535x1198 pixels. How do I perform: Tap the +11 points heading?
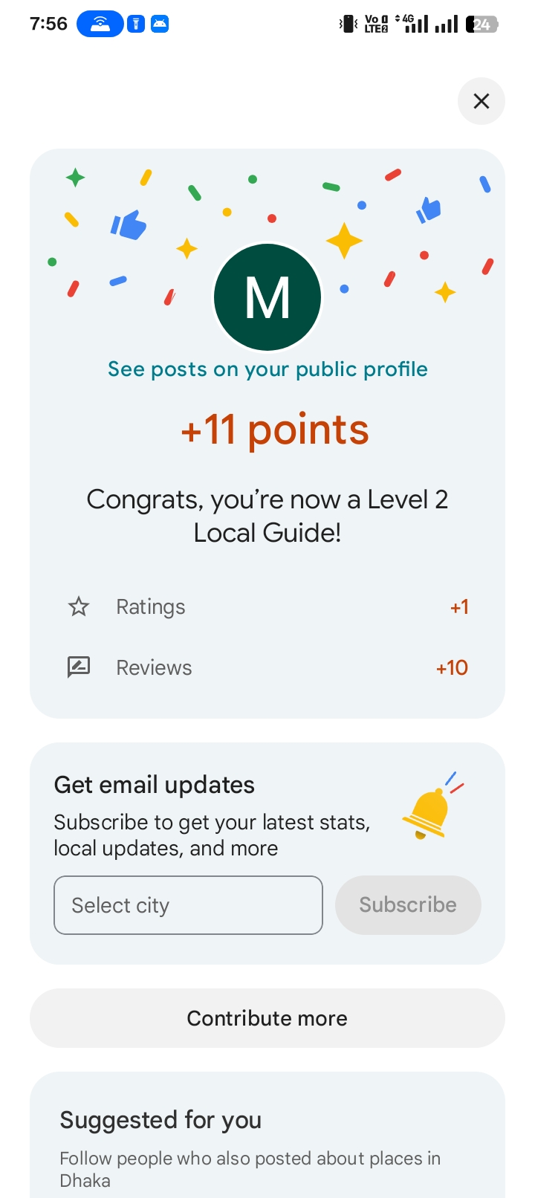275,430
